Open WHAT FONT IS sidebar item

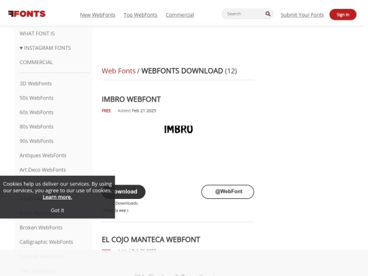tap(37, 33)
